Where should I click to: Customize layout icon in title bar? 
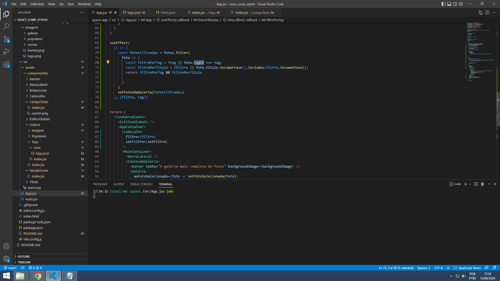pyautogui.click(x=461, y=4)
